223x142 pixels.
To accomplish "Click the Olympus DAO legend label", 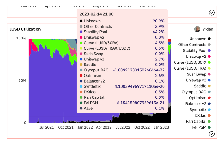I will coord(194,92).
